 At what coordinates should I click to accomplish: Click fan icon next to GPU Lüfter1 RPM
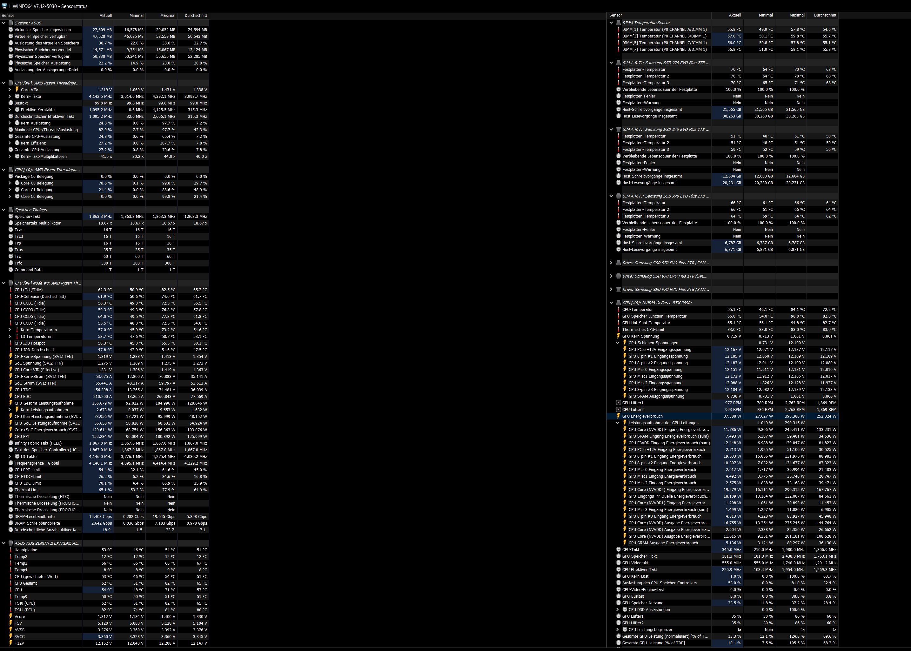[x=619, y=403]
